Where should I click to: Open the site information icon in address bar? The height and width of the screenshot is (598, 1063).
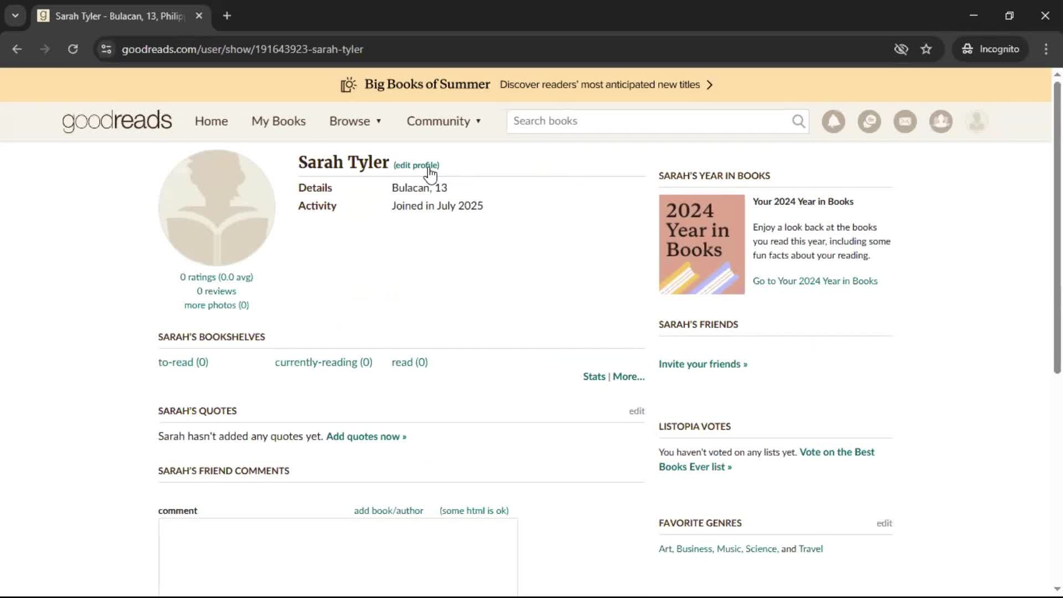point(106,49)
